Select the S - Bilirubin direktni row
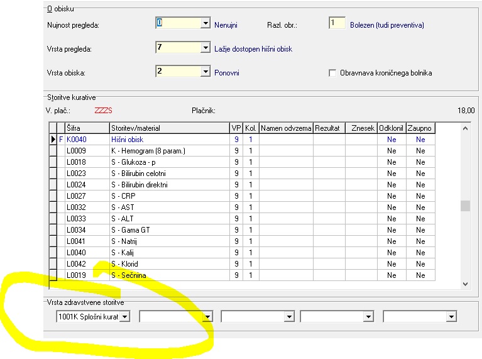Screen dimensions: 482x359 [x=242, y=185]
